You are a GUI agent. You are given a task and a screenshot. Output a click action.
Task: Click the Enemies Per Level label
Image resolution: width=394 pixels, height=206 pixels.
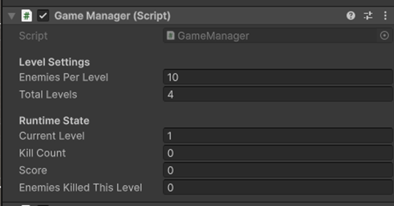pyautogui.click(x=63, y=77)
